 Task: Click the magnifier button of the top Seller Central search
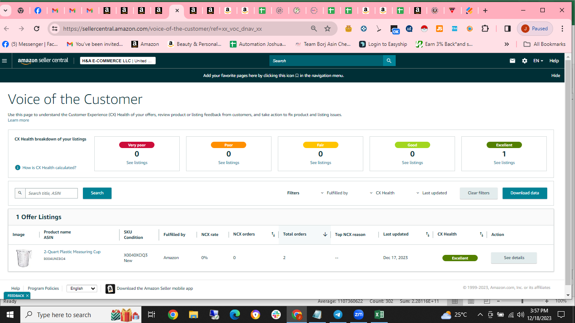(x=389, y=61)
